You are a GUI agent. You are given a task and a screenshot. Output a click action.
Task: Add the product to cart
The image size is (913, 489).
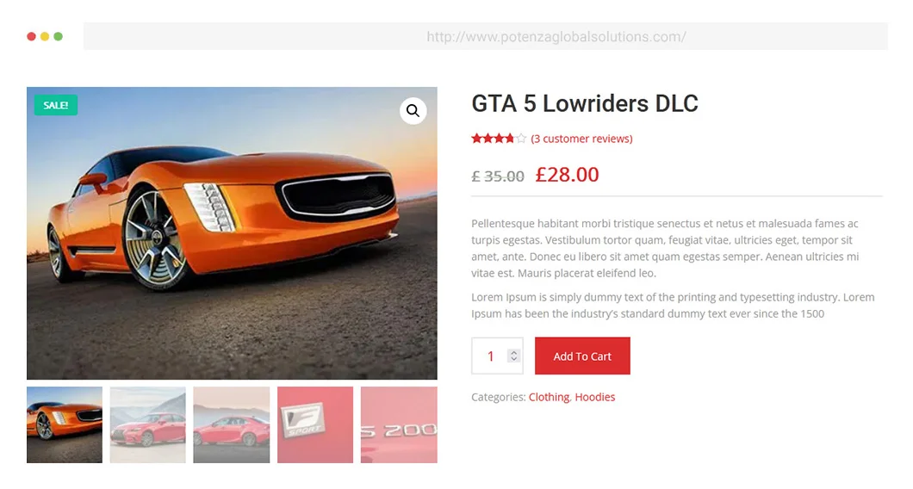(x=582, y=356)
